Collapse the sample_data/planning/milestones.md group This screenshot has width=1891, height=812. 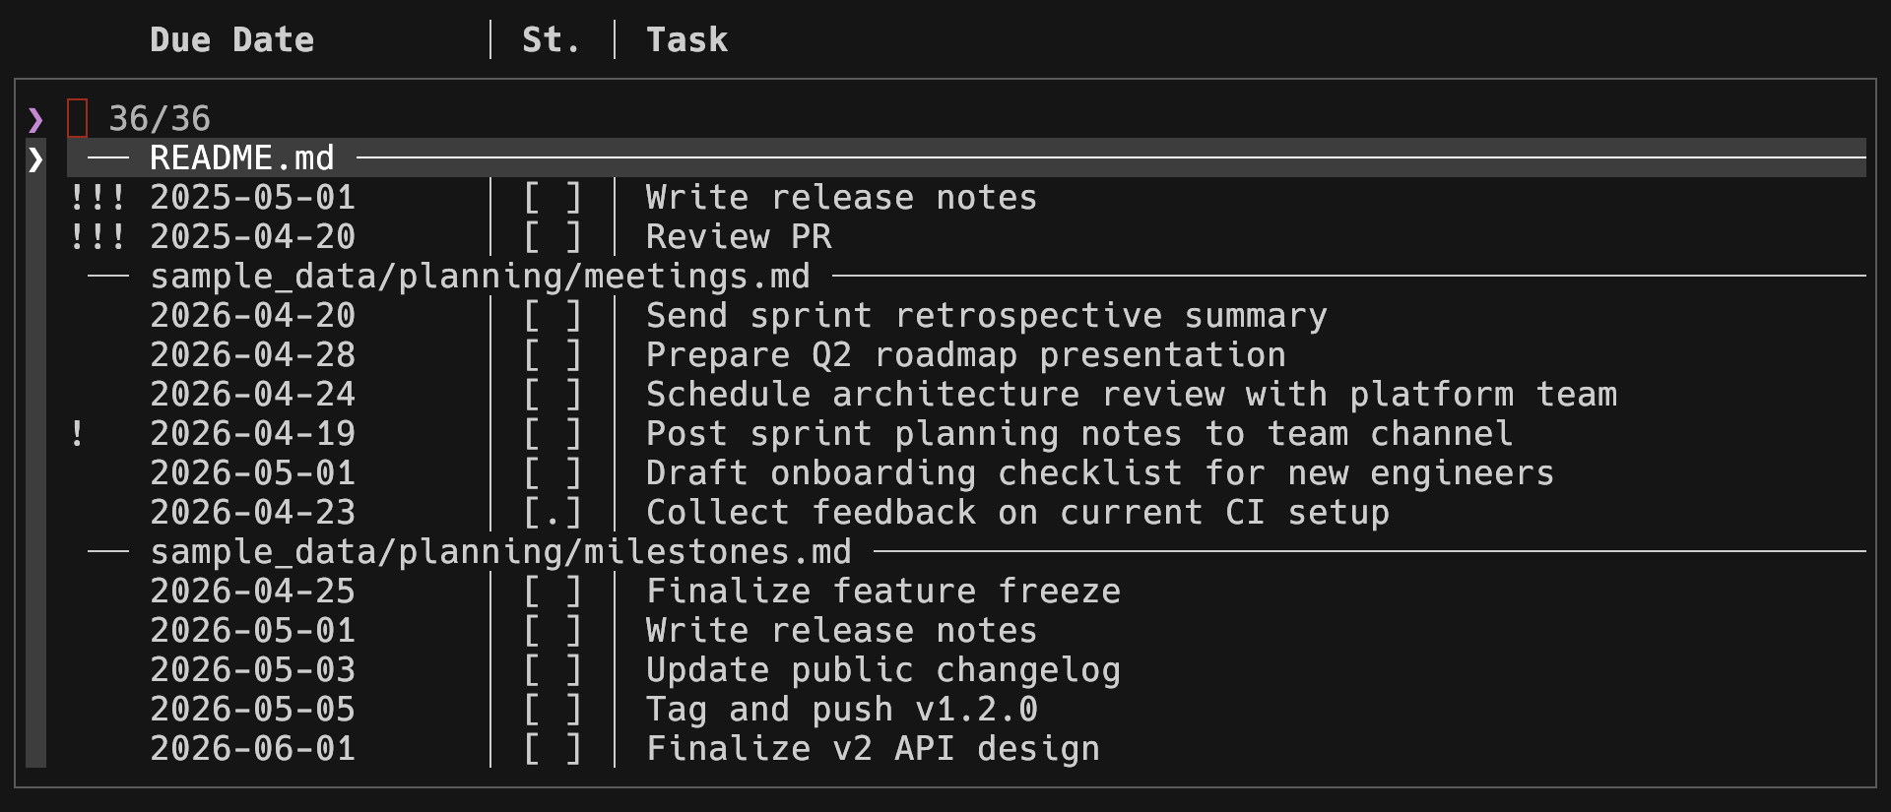500,552
